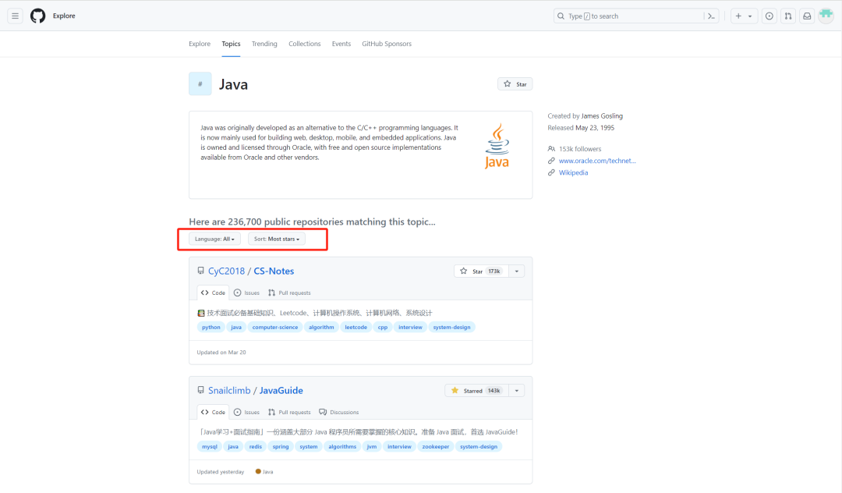The height and width of the screenshot is (493, 842).
Task: Click CS-Notes interview topic tag
Action: point(410,327)
